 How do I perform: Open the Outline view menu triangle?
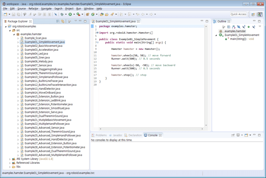click(260, 27)
